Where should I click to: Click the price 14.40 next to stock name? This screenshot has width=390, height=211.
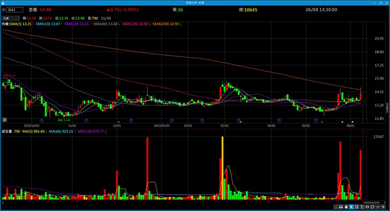click(x=45, y=9)
